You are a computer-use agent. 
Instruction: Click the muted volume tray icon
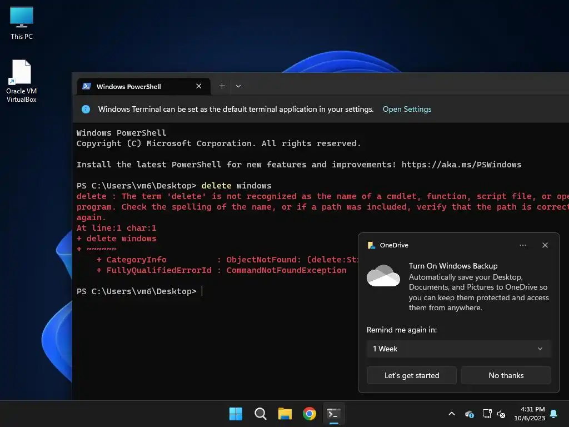pos(501,414)
